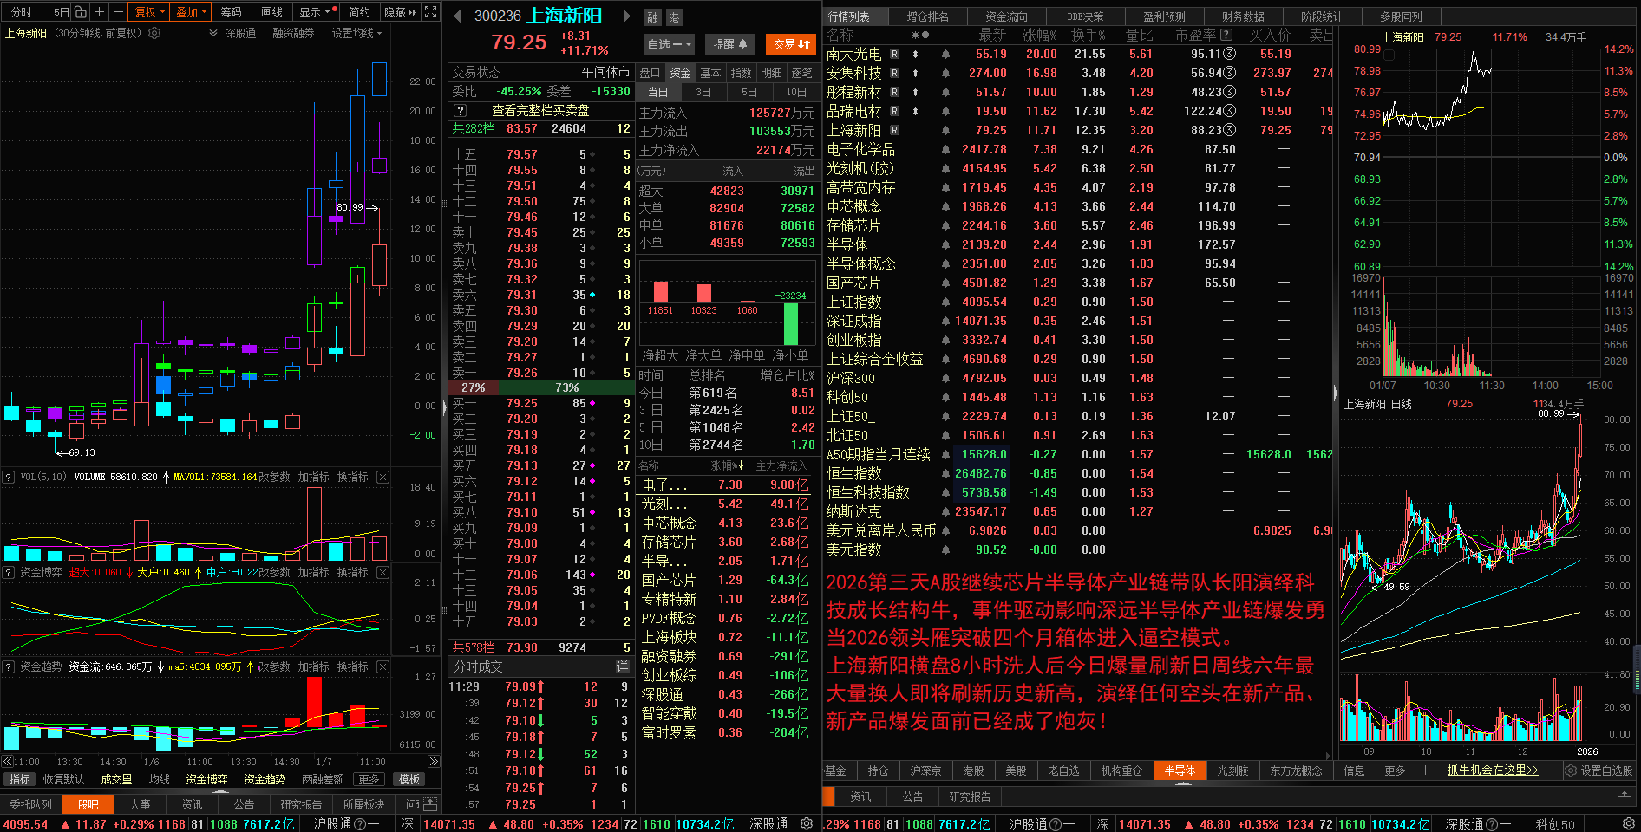This screenshot has height=832, width=1641.
Task: Open help icon for VOL indicator panel
Action: (x=9, y=477)
